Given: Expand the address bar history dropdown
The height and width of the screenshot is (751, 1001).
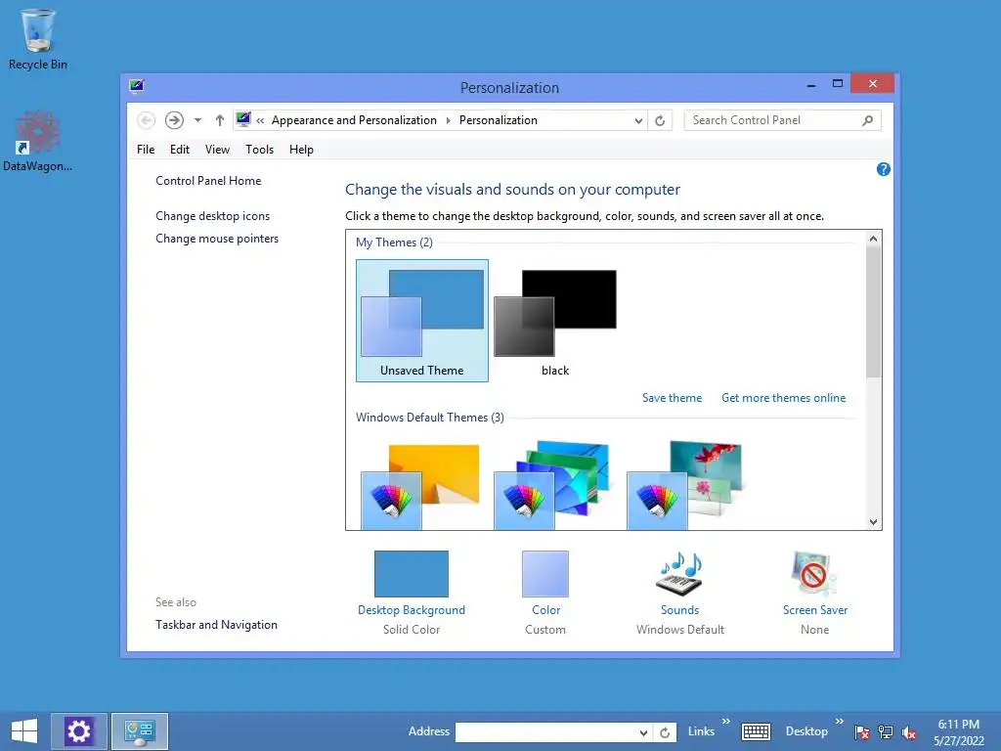Looking at the screenshot, I should [x=638, y=120].
